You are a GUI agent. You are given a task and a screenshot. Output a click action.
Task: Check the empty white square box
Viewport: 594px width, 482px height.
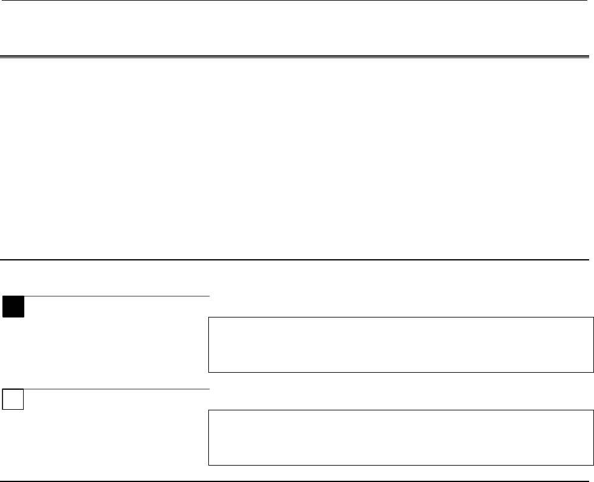pos(13,399)
